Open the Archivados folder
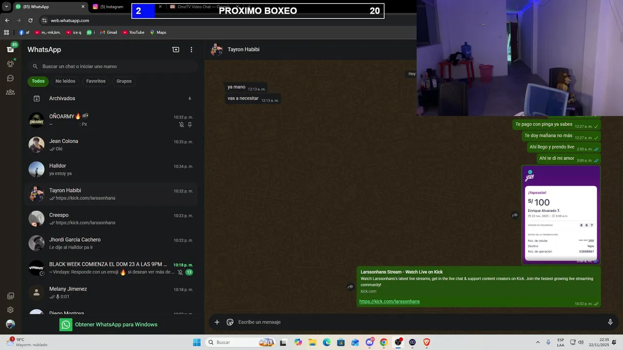This screenshot has height=350, width=623. (x=113, y=98)
